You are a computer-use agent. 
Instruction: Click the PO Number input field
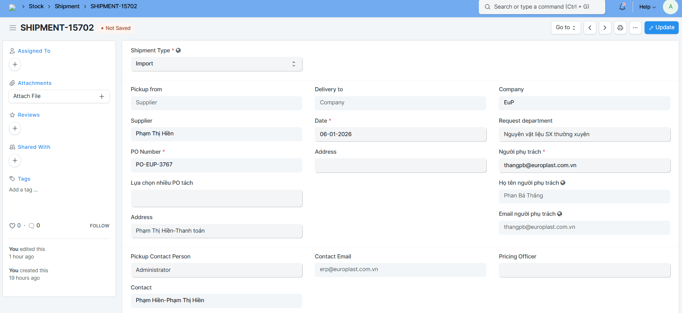point(216,165)
